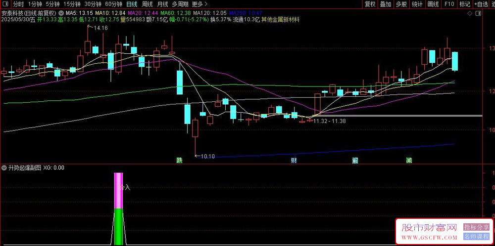Switch to 5分钟 period

click(52, 4)
